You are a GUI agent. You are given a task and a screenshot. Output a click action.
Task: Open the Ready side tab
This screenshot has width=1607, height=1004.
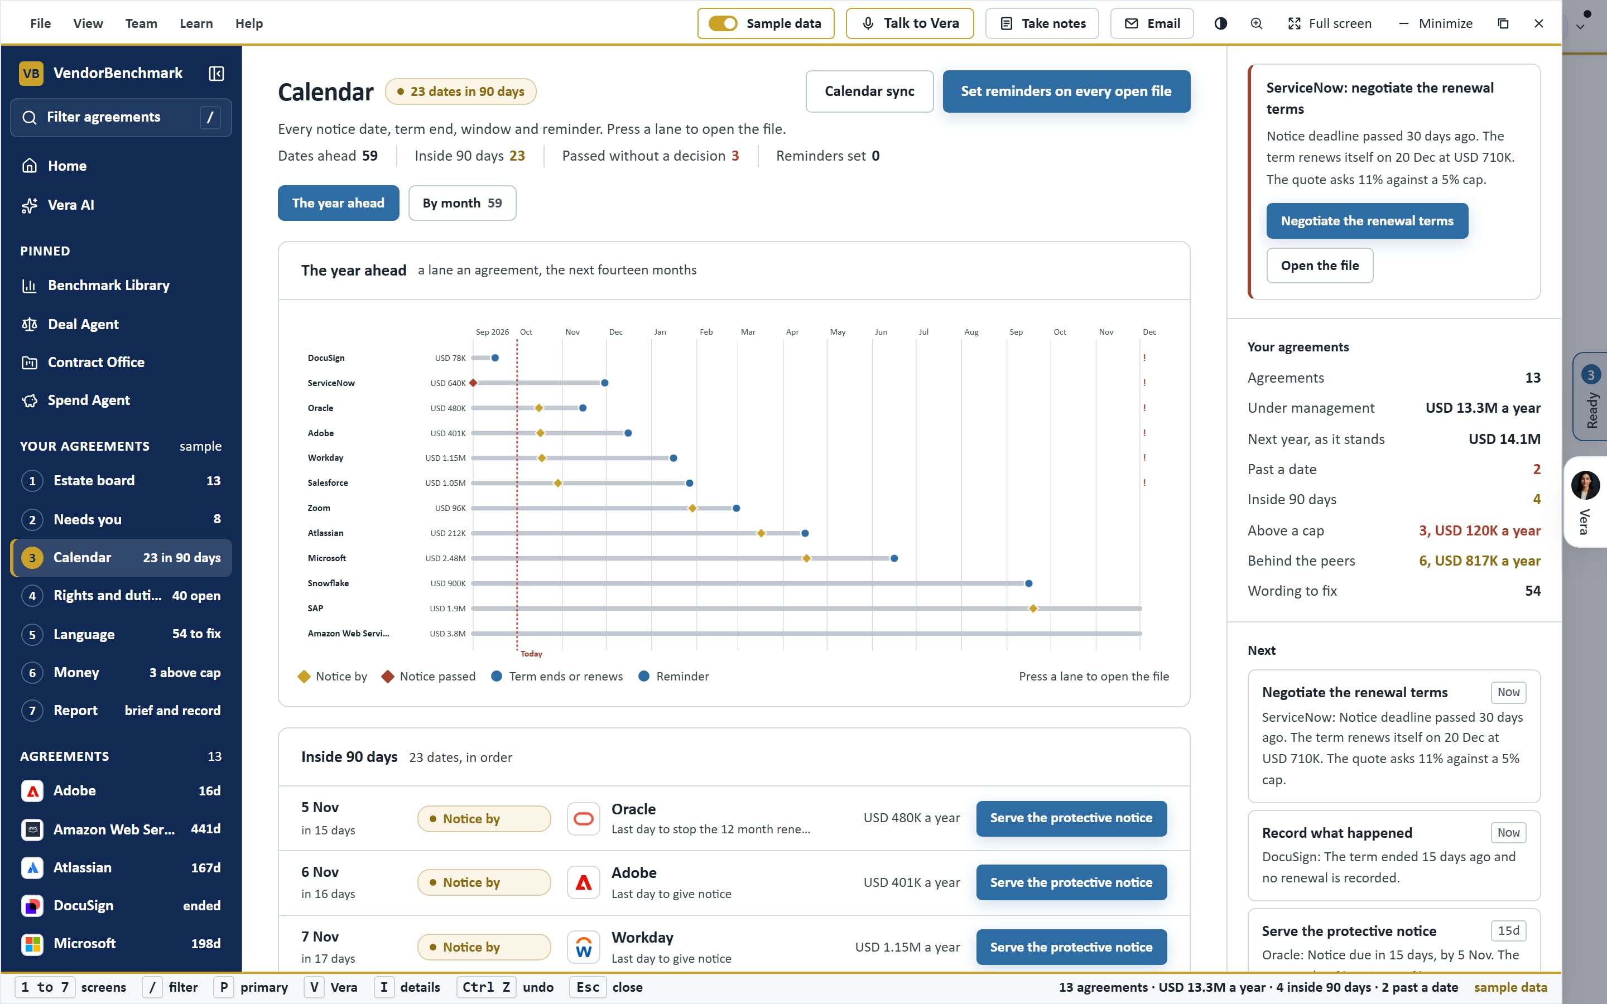pos(1590,397)
